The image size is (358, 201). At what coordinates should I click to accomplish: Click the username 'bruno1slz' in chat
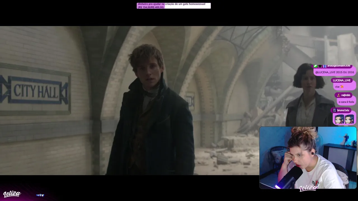pos(343,110)
